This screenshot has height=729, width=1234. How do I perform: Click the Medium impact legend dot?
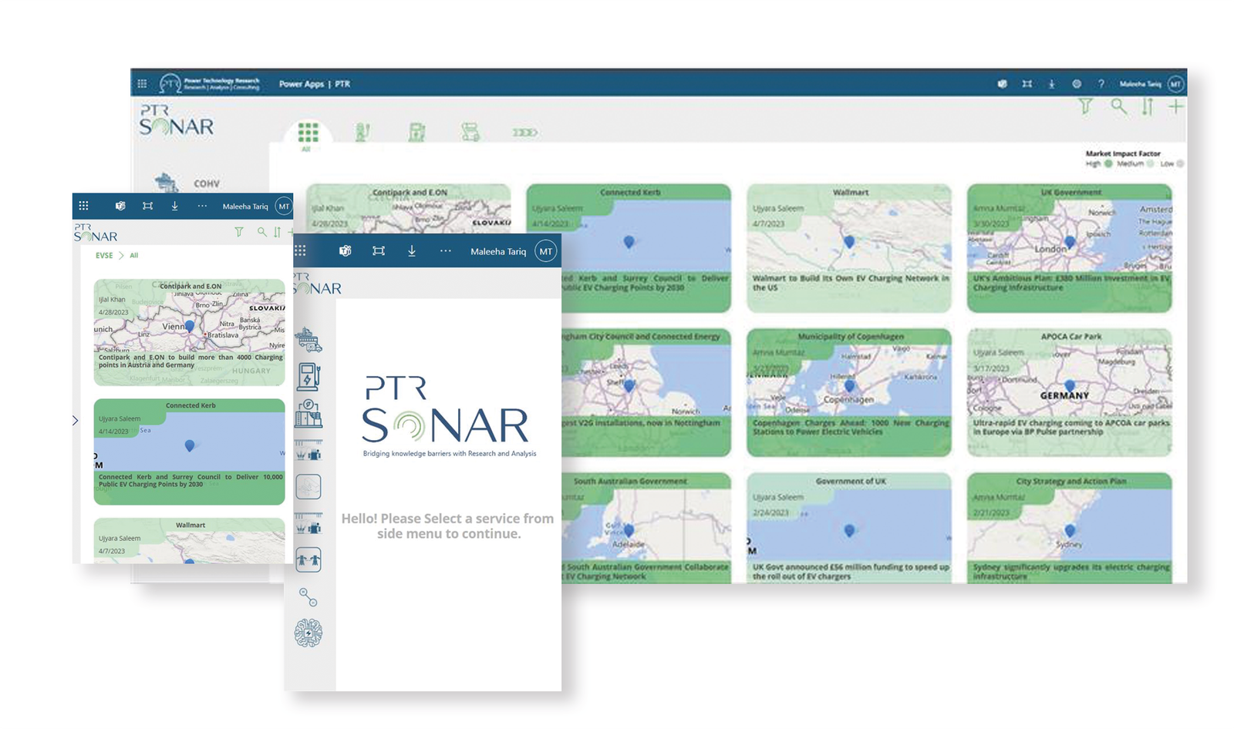[x=1150, y=163]
